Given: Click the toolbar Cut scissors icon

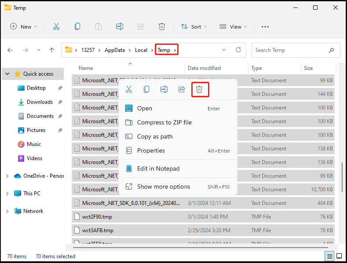Looking at the screenshot, I should click(56, 26).
